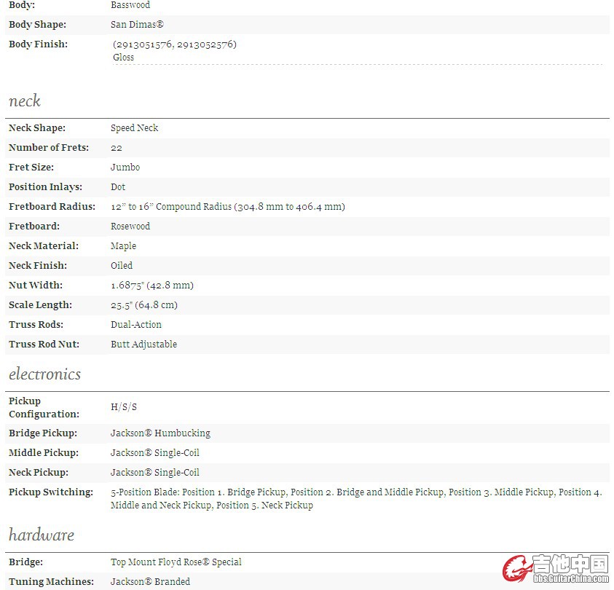Select the 'H/S/S' configuration value

click(x=124, y=407)
